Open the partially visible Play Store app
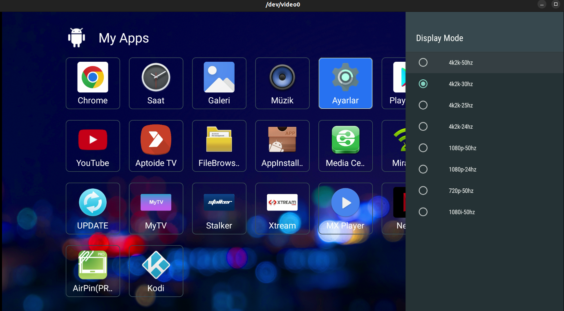Screen dimensions: 564x311 (394, 83)
